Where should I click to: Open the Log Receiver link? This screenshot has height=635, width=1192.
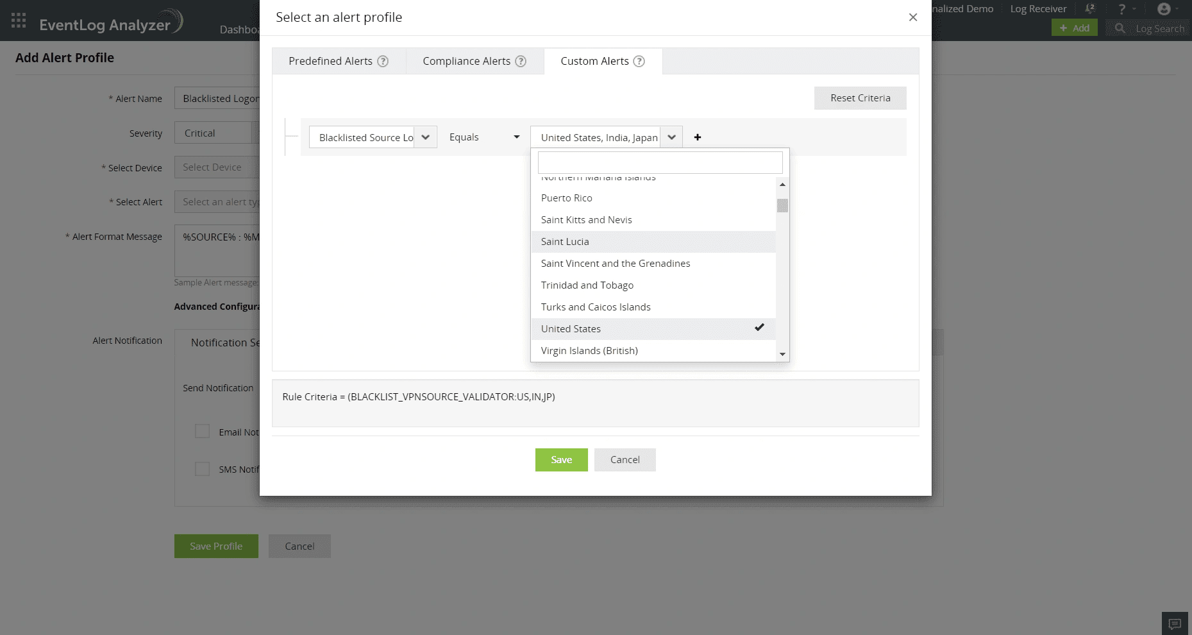point(1038,9)
